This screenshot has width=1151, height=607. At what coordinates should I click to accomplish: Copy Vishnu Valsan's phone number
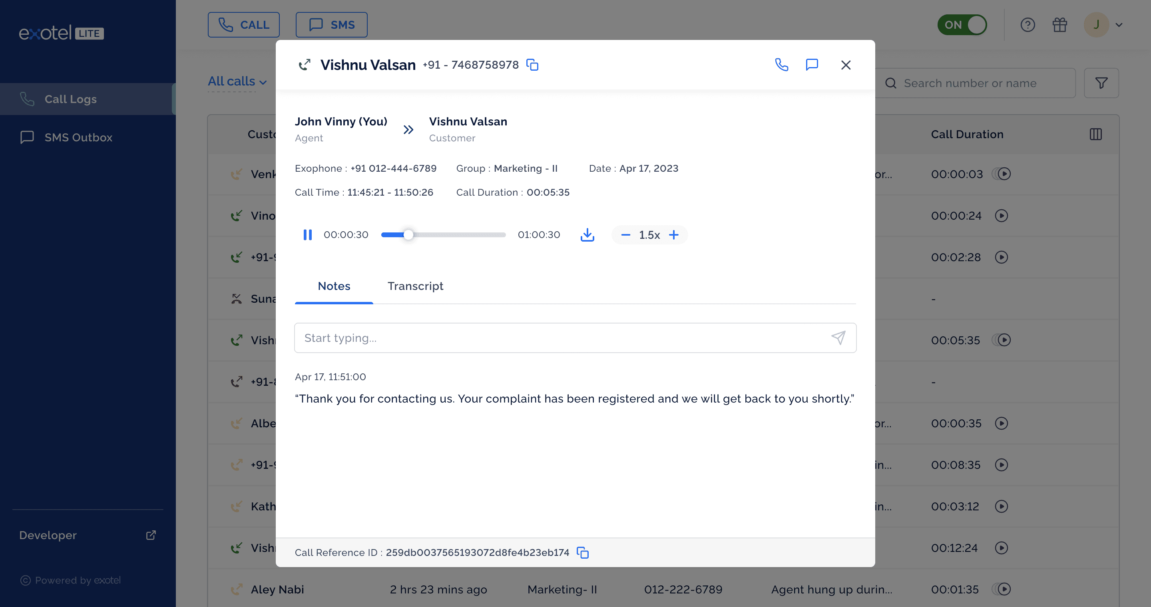click(x=532, y=65)
